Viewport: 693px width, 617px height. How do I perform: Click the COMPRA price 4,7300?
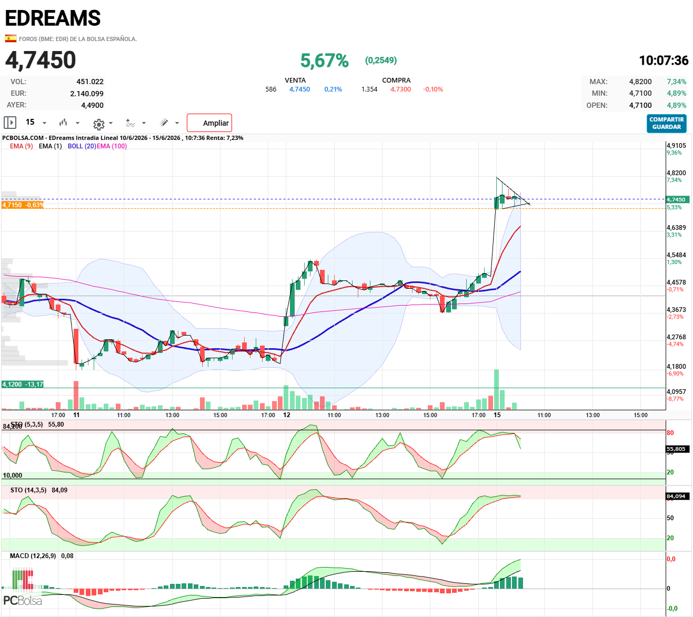[x=400, y=89]
